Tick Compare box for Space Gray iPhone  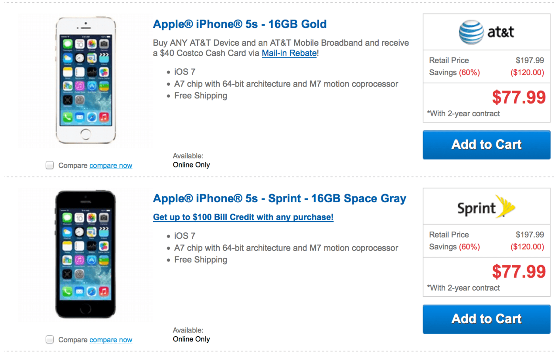50,339
